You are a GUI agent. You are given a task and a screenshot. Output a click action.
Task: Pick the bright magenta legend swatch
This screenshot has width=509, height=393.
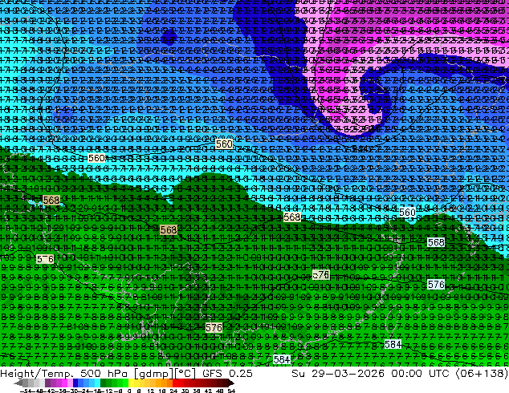[64, 383]
